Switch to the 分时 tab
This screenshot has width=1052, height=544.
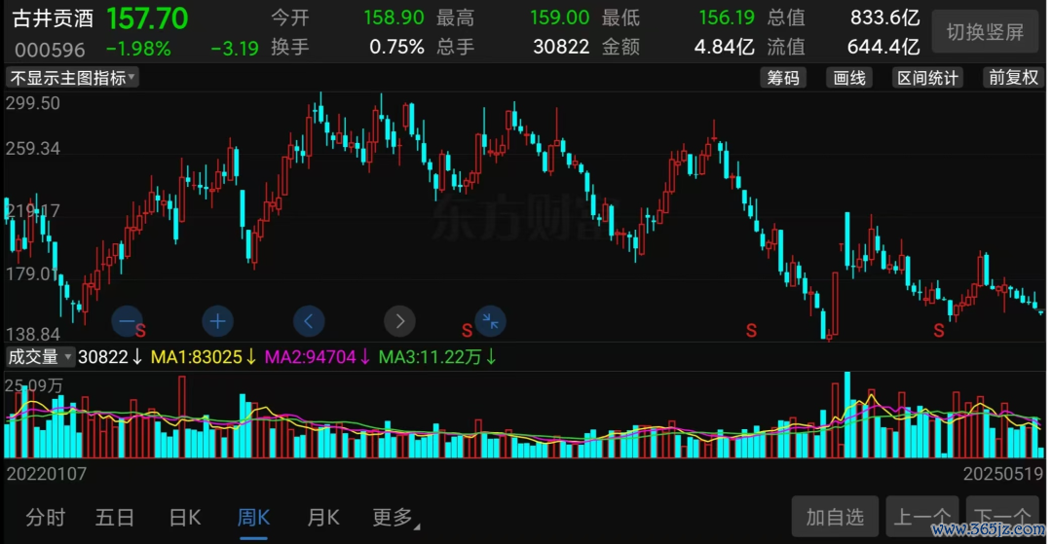(x=46, y=518)
